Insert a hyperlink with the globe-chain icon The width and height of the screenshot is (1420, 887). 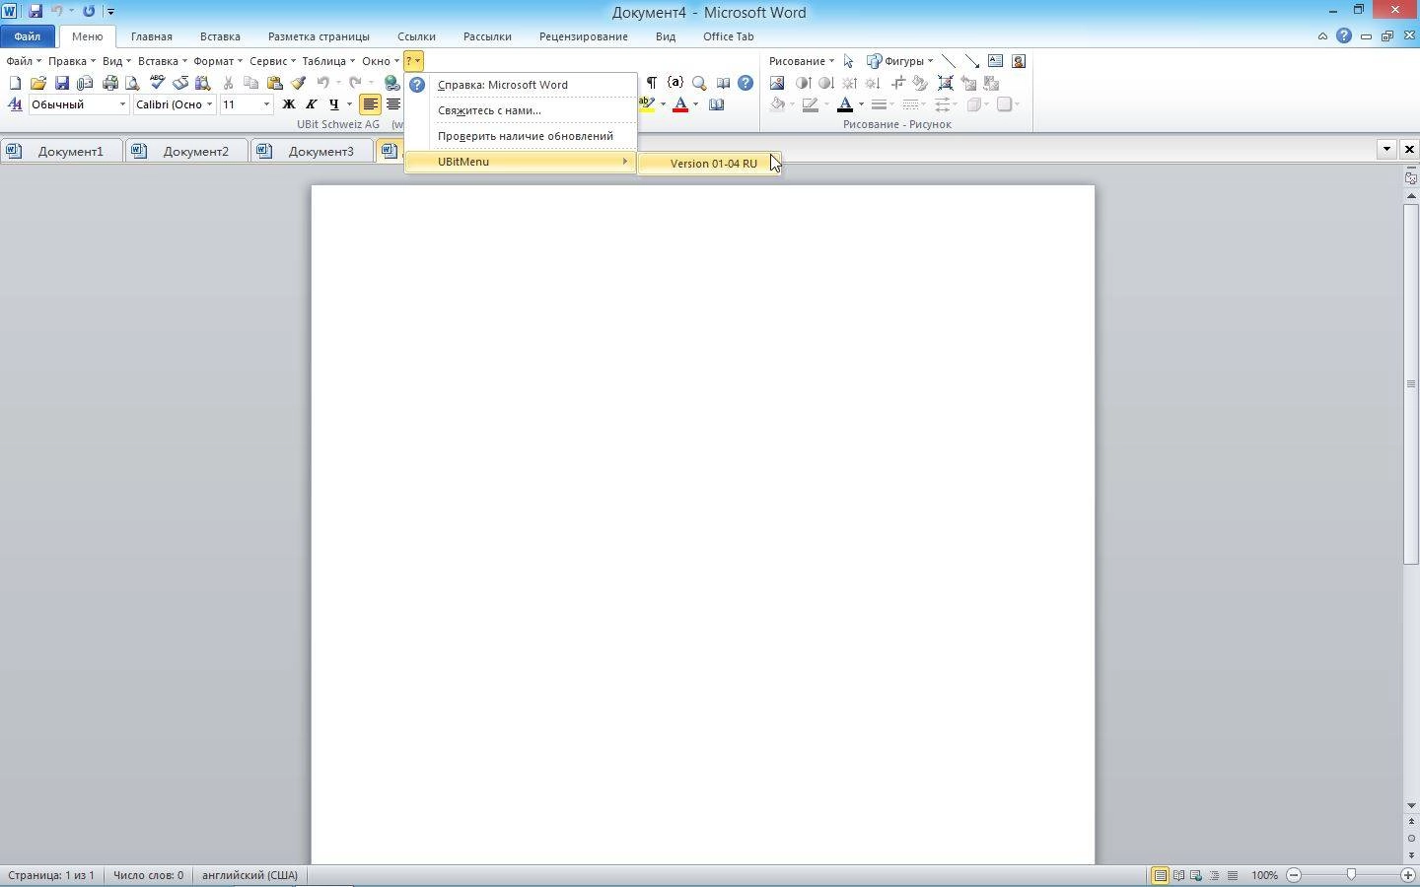[x=391, y=84]
